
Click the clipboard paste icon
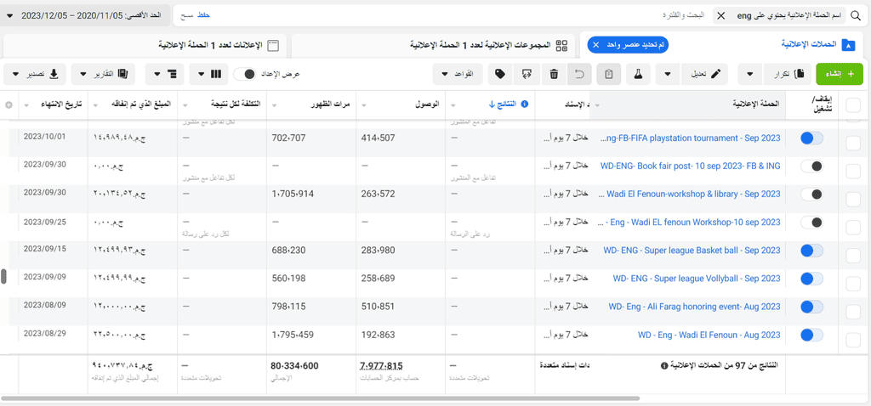609,74
